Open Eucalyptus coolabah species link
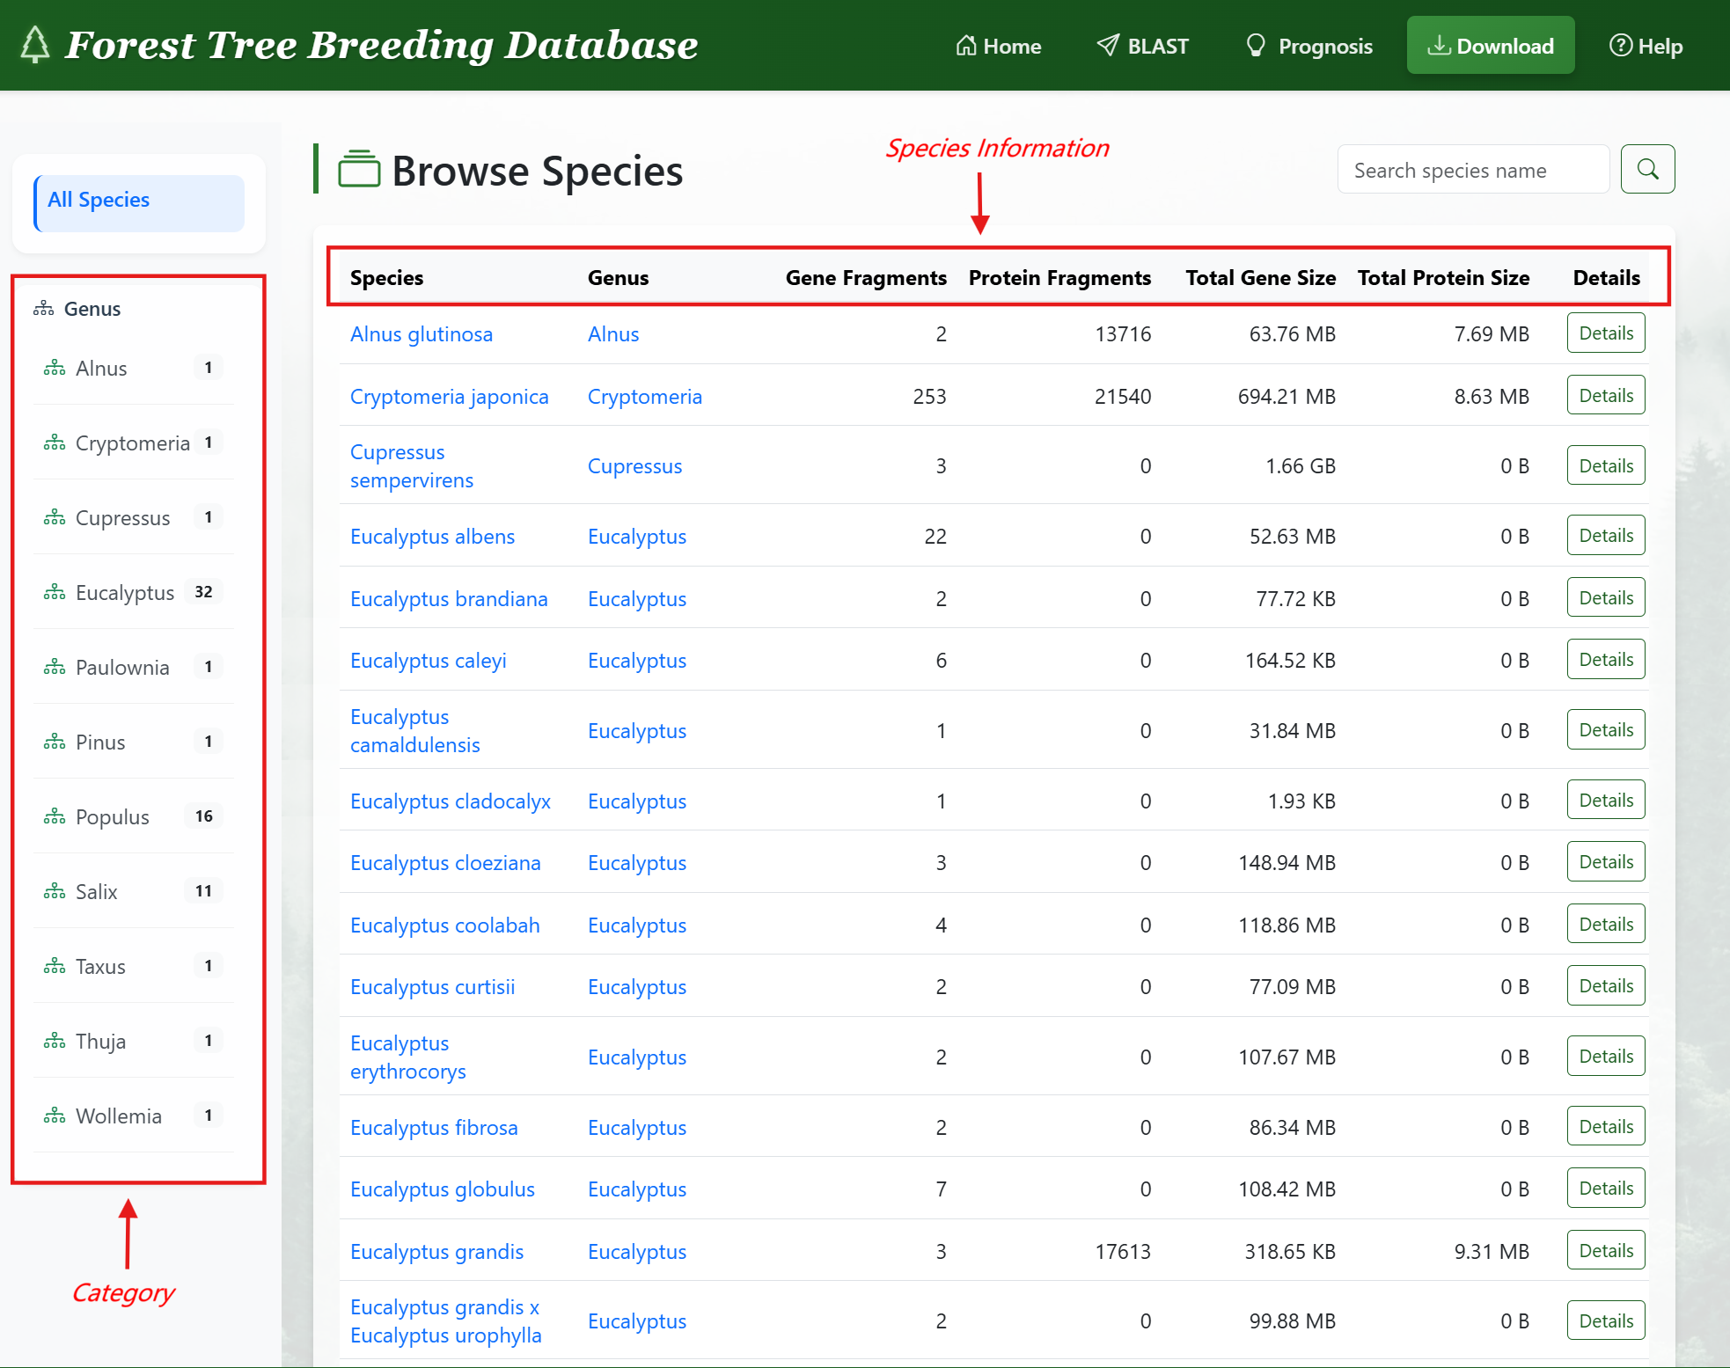 pyautogui.click(x=445, y=925)
